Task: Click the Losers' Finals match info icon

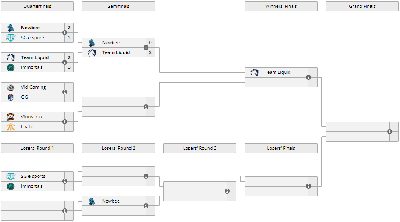Action: (308, 186)
